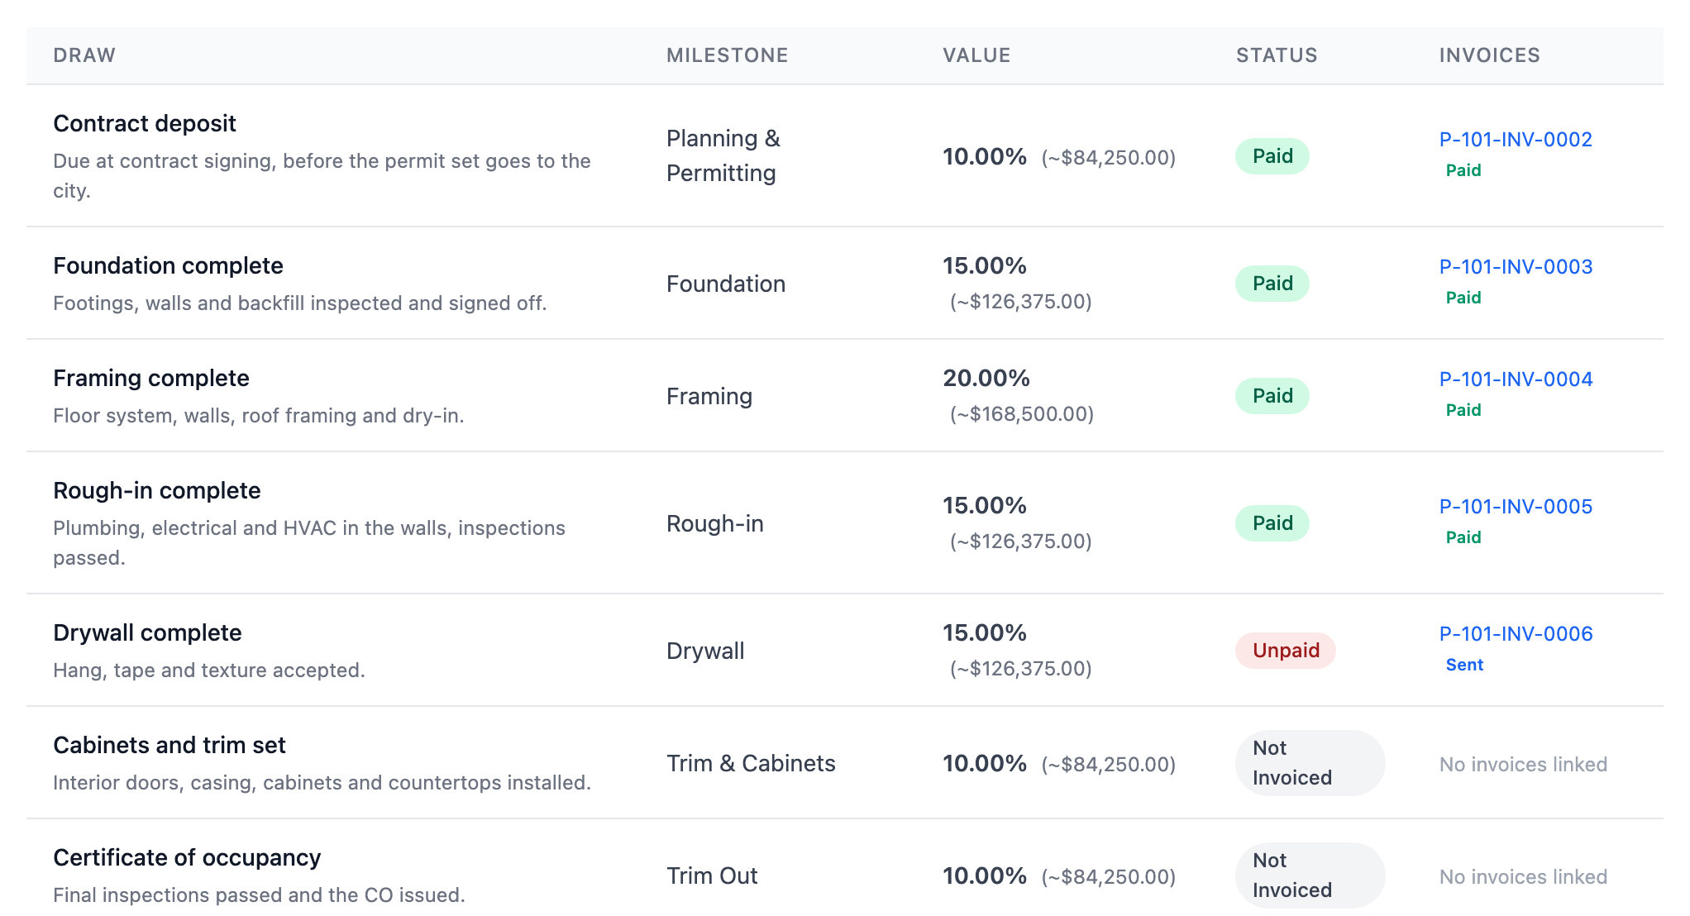1690x916 pixels.
Task: Click the MILESTONE column header
Action: [x=727, y=55]
